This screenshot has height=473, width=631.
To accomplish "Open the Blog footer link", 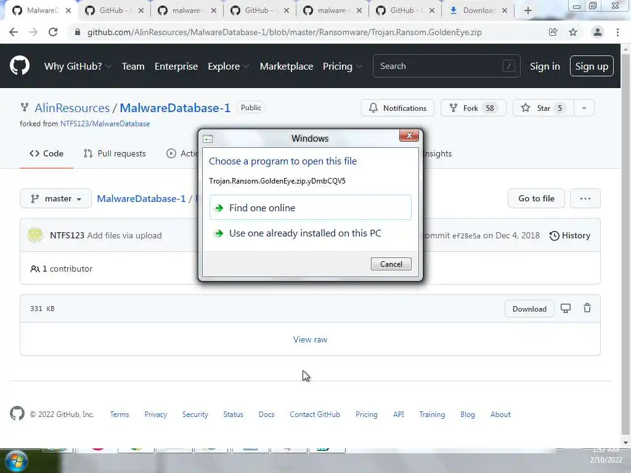I will 468,414.
